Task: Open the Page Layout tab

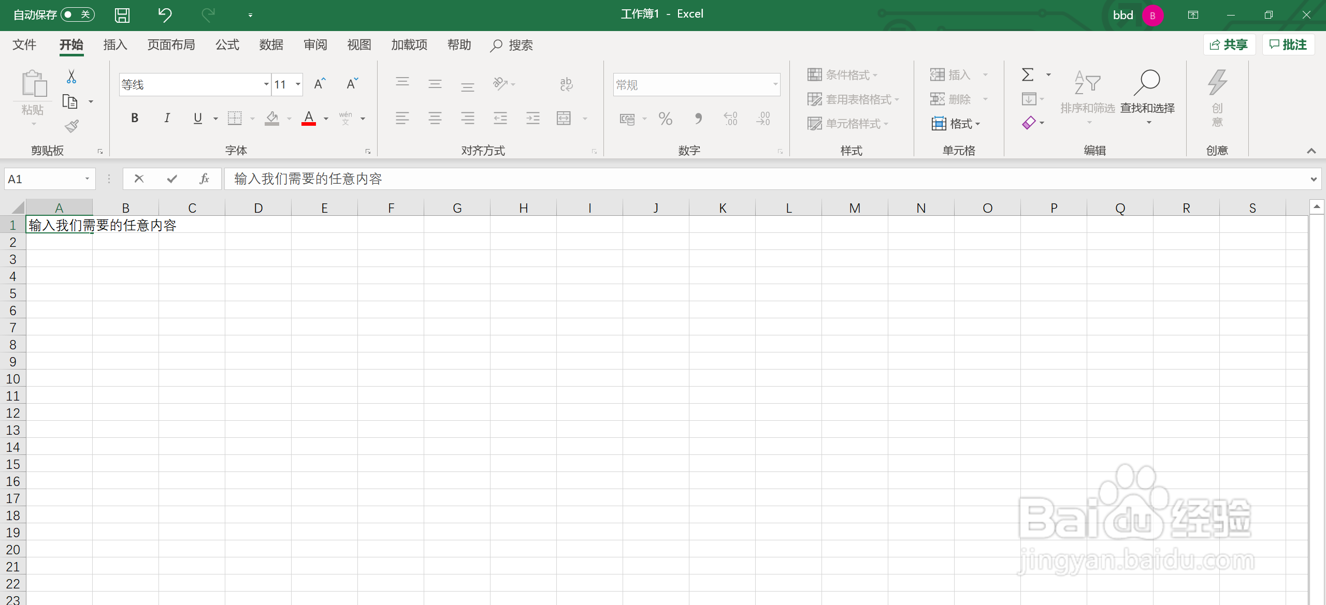Action: point(171,45)
